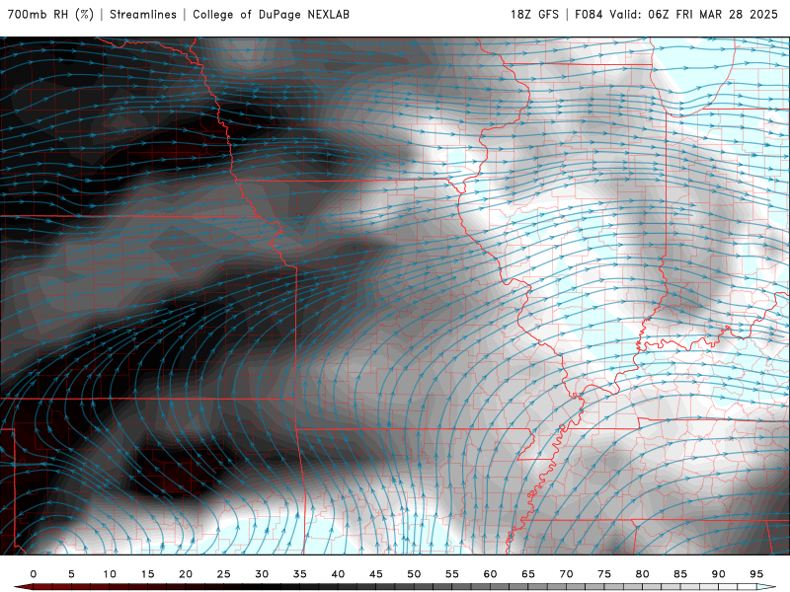The height and width of the screenshot is (592, 790).
Task: Click the "0" colorbar label
Action: [x=34, y=574]
